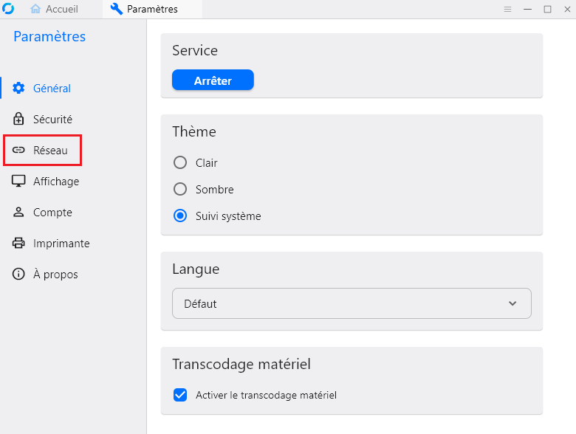The height and width of the screenshot is (434, 576).
Task: Click the À propos info icon
Action: coord(19,275)
